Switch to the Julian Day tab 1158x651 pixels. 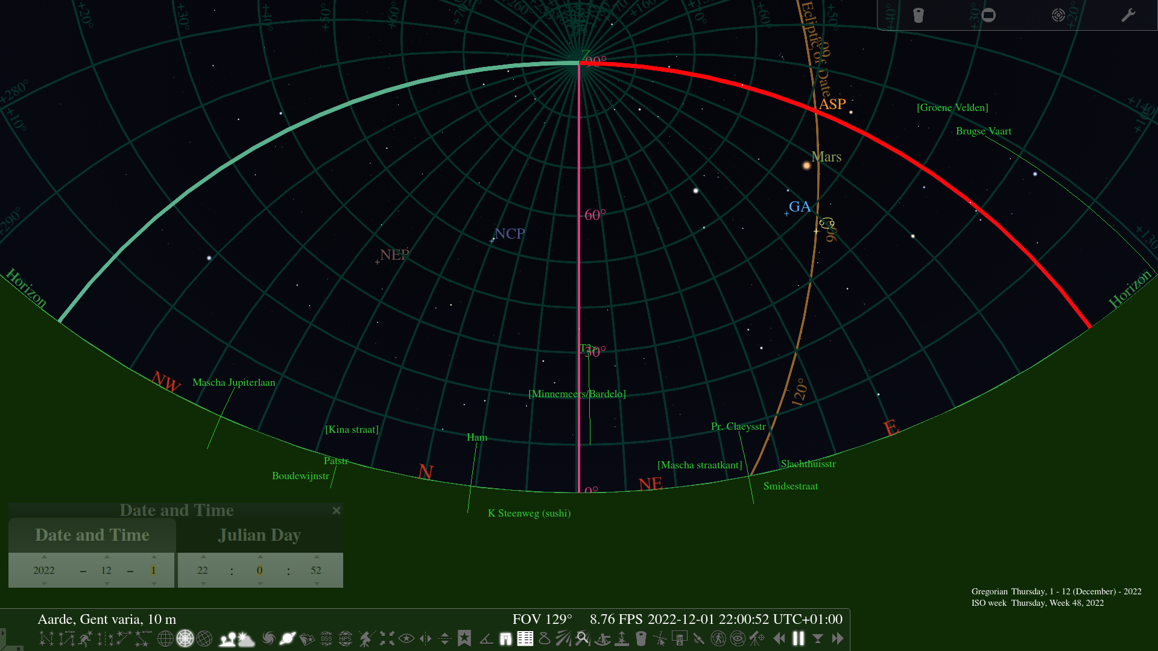click(x=260, y=535)
